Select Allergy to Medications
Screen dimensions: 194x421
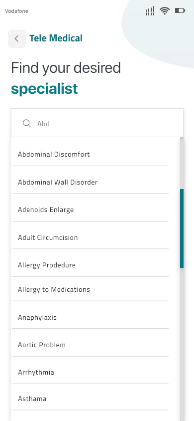point(90,289)
